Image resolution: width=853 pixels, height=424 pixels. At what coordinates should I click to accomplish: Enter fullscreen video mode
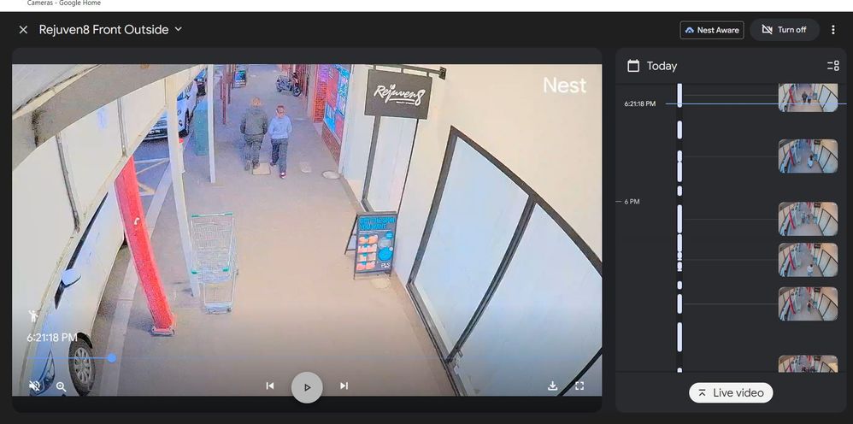click(x=579, y=386)
